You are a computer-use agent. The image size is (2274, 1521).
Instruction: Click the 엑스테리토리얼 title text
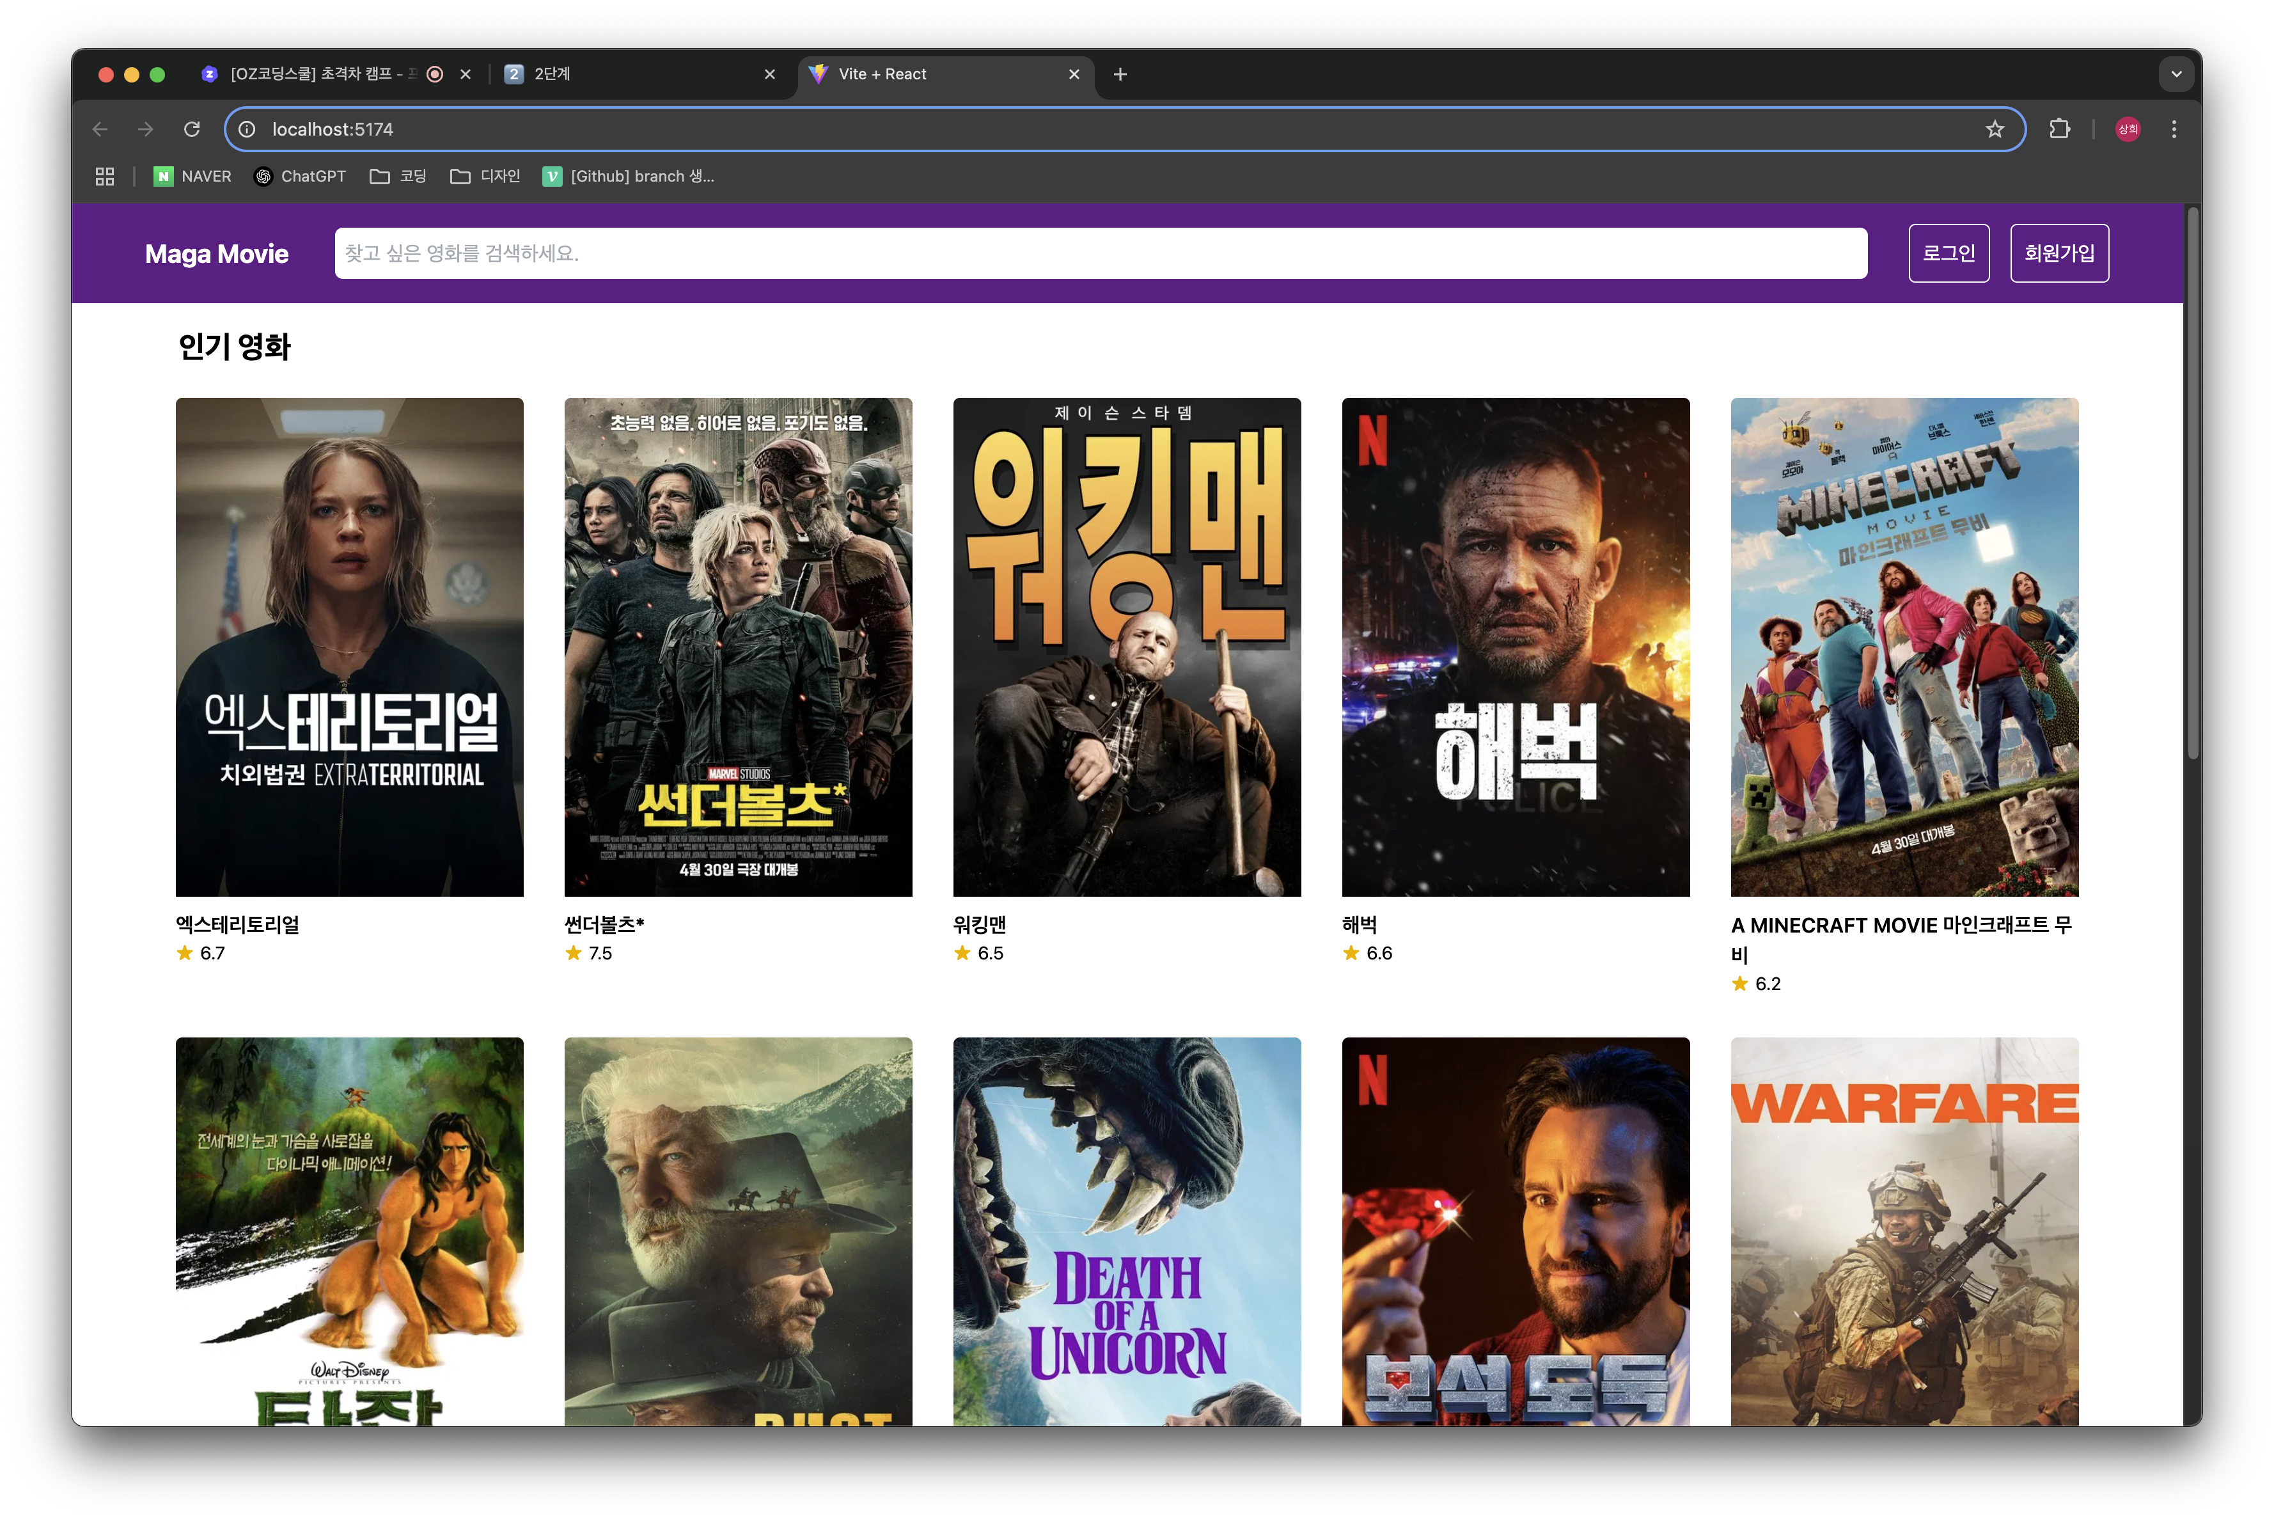pos(238,924)
